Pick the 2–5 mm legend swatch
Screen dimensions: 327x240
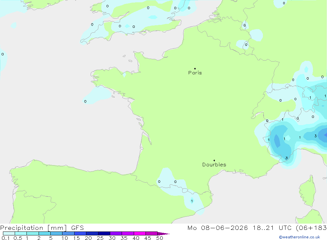[44, 233]
